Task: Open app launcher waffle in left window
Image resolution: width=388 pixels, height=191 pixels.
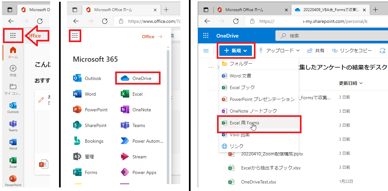Action: coord(13,36)
